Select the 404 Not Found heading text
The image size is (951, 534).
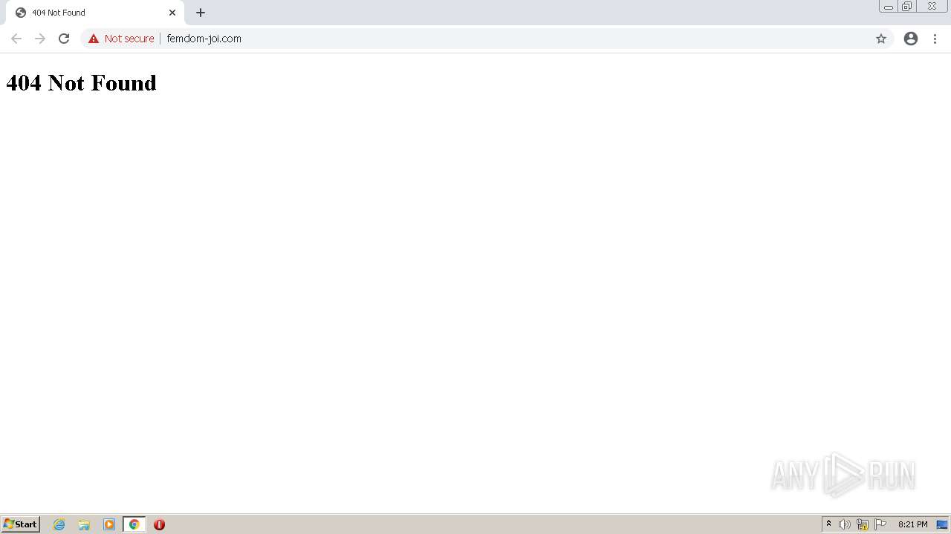point(81,82)
